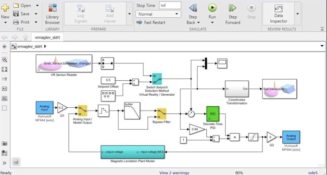The height and width of the screenshot is (175, 327).
Task: Click the Fit to View palette icon
Action: click(x=4, y=69)
